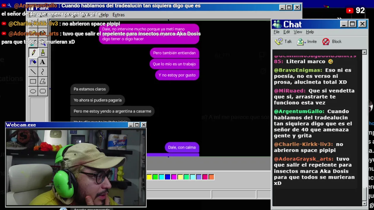
Task: Open File menu in Chat window
Action: (x=276, y=32)
